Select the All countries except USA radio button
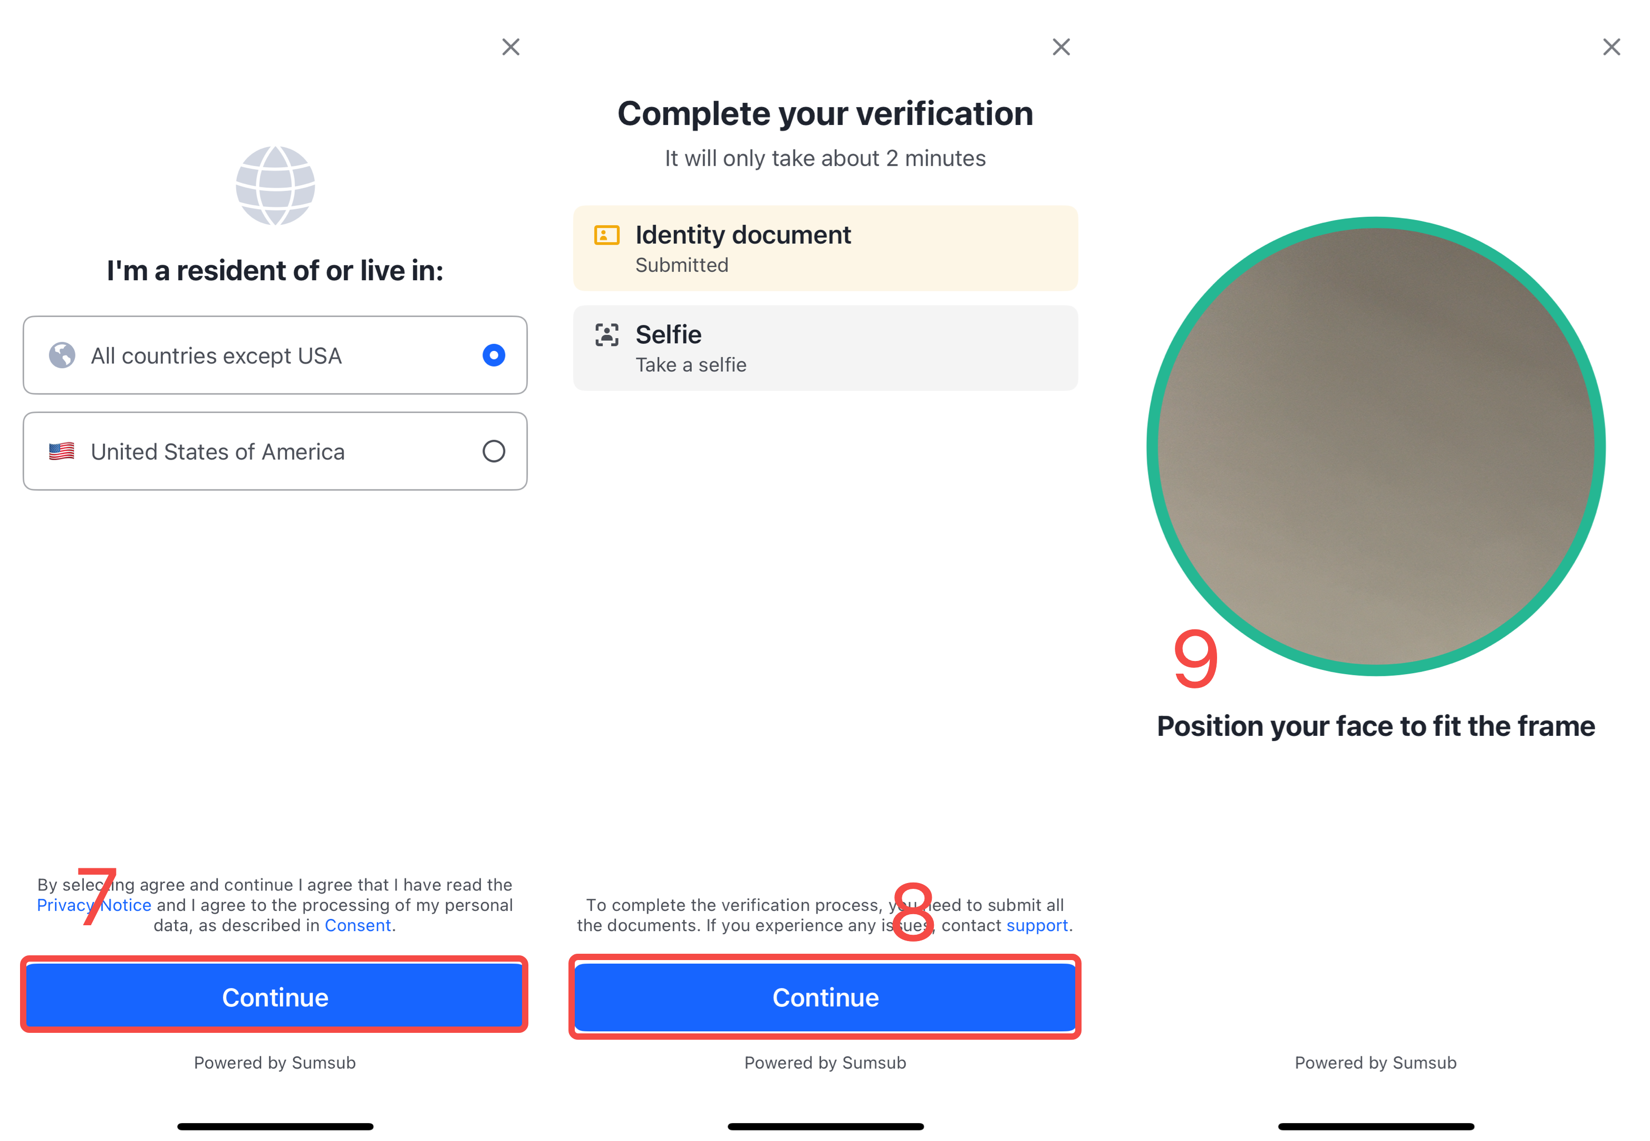 click(493, 356)
